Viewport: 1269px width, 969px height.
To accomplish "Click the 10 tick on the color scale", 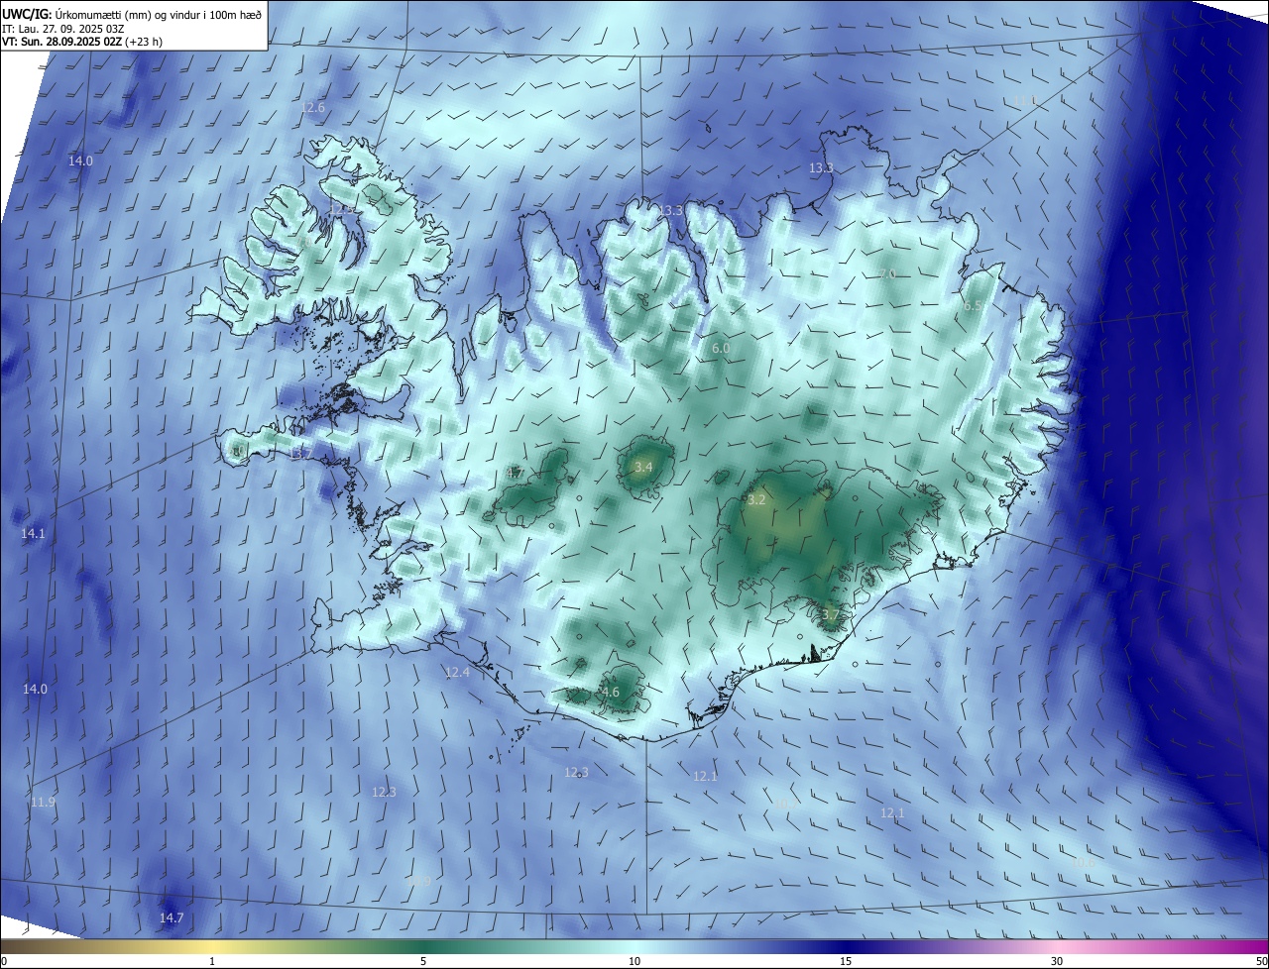I will coord(634,961).
